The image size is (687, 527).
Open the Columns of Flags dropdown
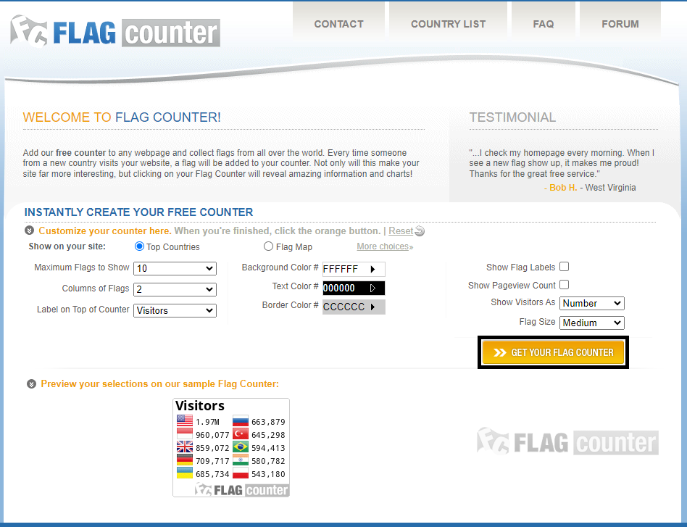175,289
